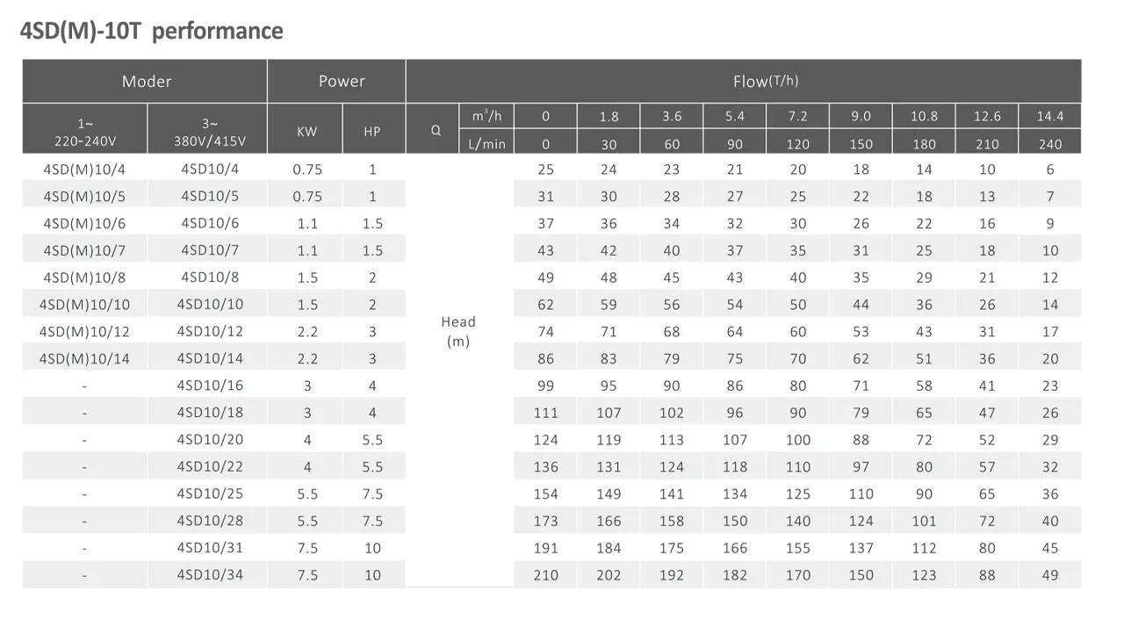Click the "KW" subheader cell

(x=307, y=131)
